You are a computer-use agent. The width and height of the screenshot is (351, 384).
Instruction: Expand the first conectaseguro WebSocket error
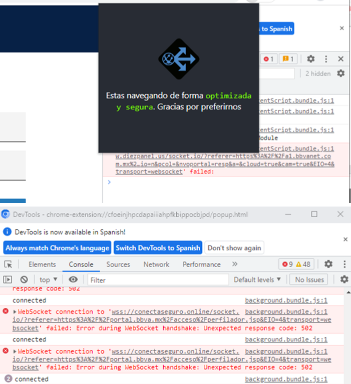pos(15,312)
